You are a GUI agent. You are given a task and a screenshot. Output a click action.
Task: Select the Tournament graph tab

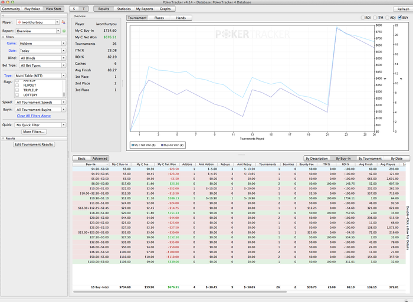(137, 18)
